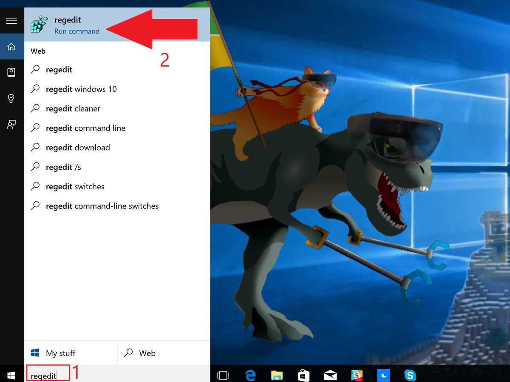Select web suggestion "regedit command line"
The height and width of the screenshot is (382, 510).
[117, 128]
